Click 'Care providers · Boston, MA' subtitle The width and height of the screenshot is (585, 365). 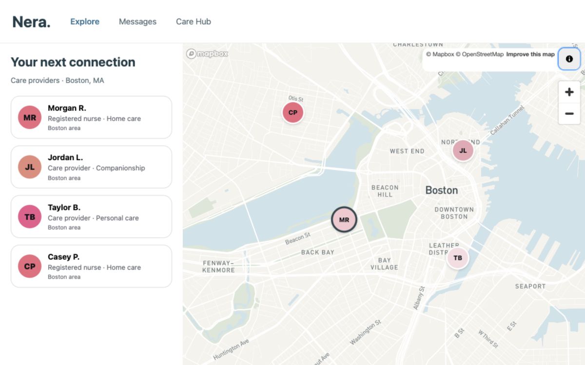[x=58, y=80]
